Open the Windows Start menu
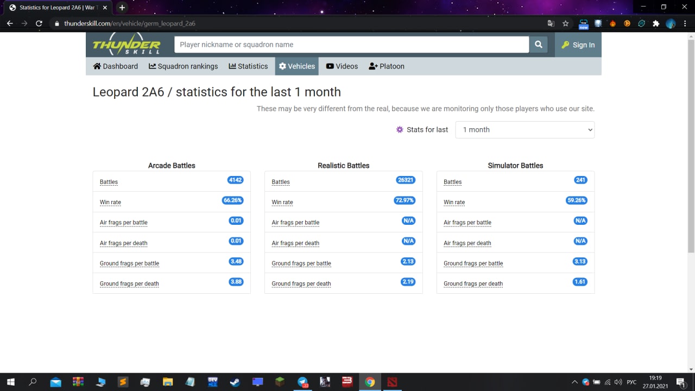 [x=10, y=382]
